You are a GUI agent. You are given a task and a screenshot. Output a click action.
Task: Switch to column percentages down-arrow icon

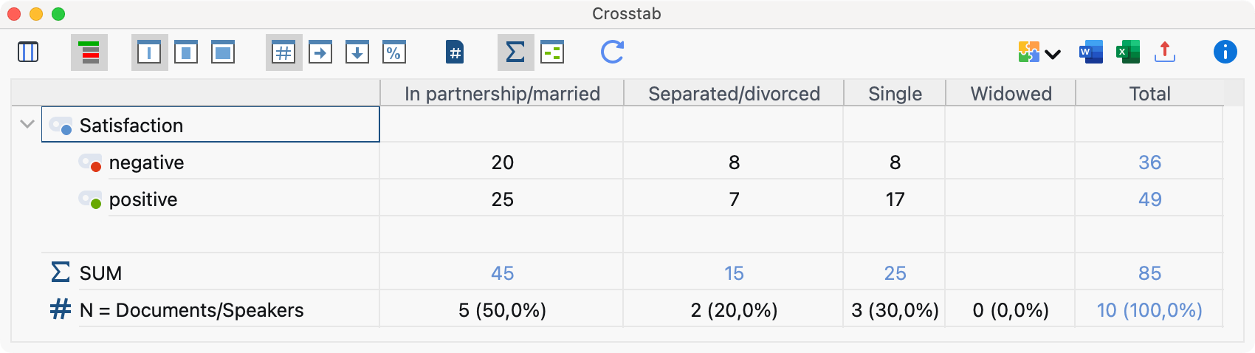[x=357, y=52]
